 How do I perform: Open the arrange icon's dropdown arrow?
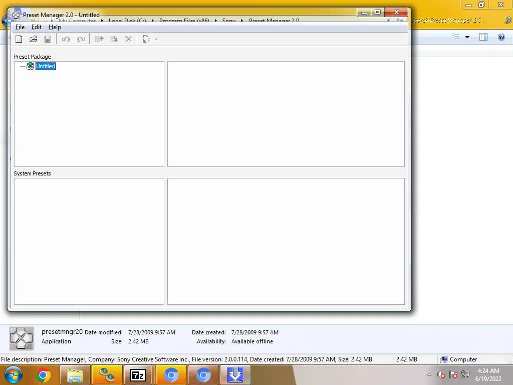[156, 39]
